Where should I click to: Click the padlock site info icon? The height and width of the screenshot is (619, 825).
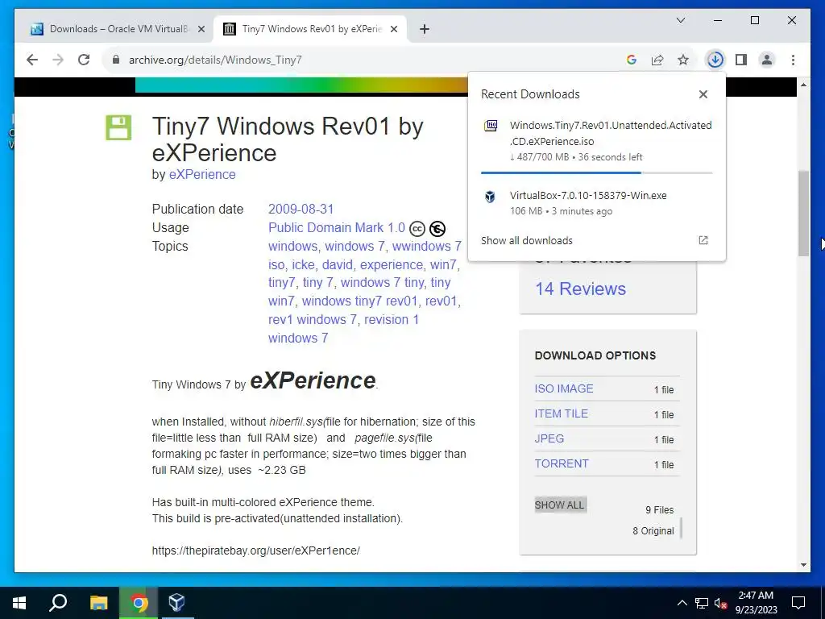[x=116, y=60]
